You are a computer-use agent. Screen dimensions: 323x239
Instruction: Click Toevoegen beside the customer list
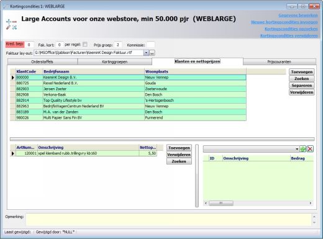click(302, 72)
